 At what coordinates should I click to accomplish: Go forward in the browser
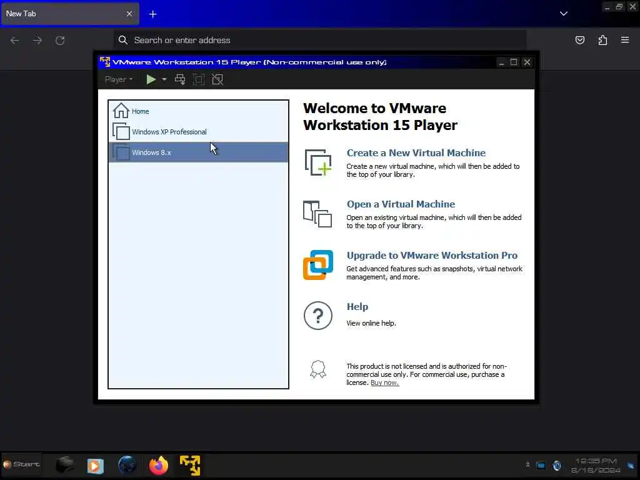tap(37, 40)
